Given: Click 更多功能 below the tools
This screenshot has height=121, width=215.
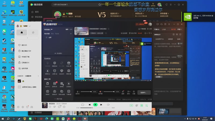Looking at the screenshot, I should pyautogui.click(x=58, y=99).
